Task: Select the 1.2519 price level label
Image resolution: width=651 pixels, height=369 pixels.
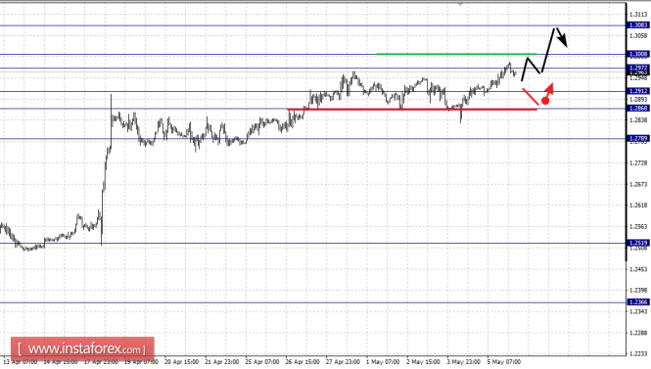Action: [638, 244]
